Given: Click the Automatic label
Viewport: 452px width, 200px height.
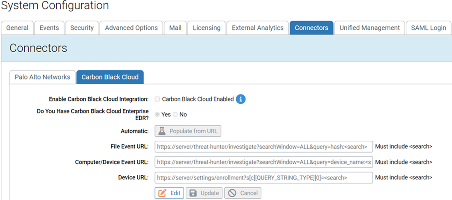Looking at the screenshot, I should (135, 131).
